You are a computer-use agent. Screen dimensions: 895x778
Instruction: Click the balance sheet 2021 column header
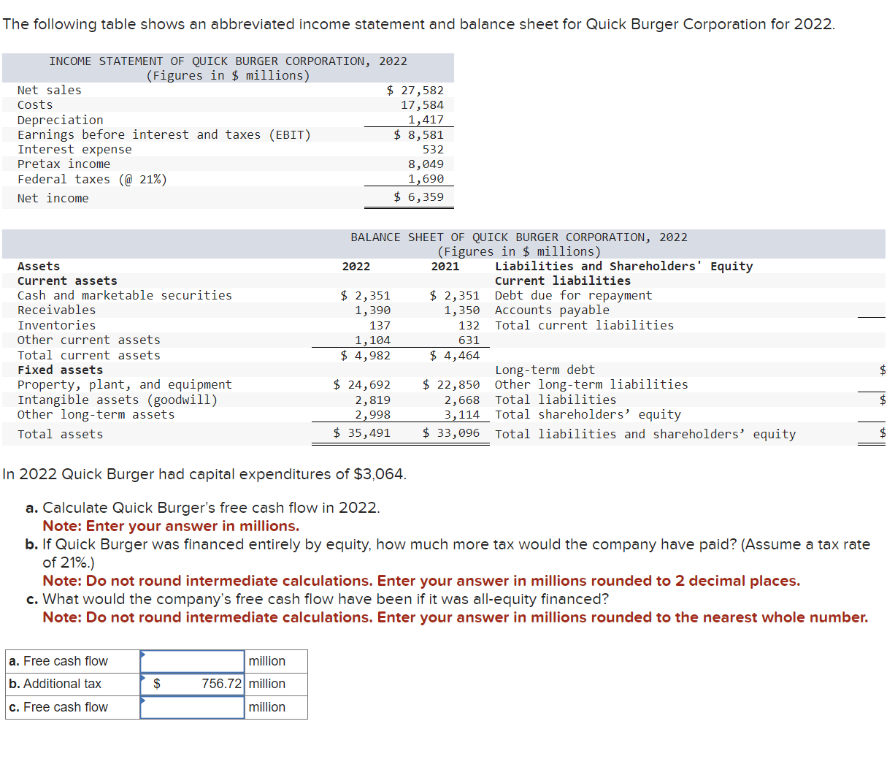[445, 266]
